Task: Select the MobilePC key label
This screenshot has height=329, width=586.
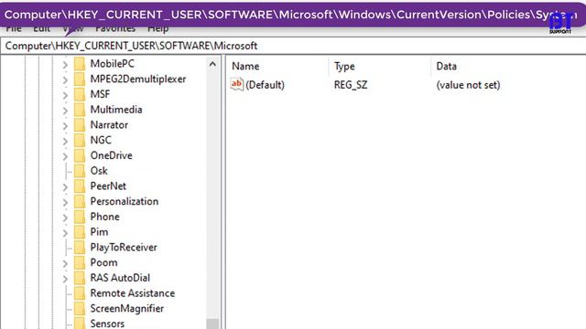Action: tap(112, 64)
